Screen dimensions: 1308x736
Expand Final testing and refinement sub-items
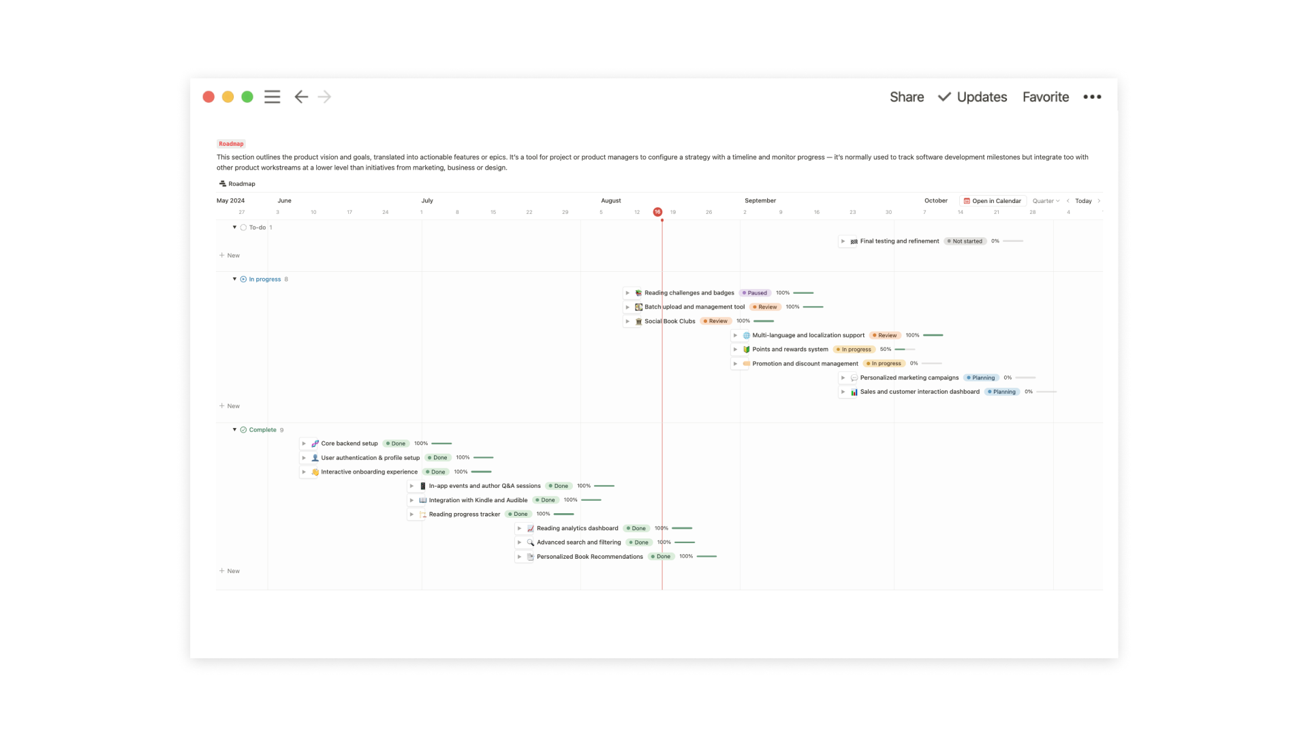[843, 241]
